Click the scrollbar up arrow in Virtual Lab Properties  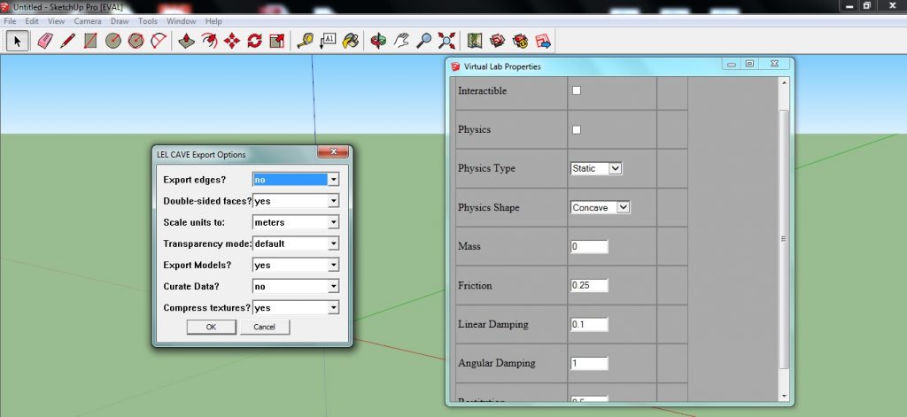(x=784, y=82)
